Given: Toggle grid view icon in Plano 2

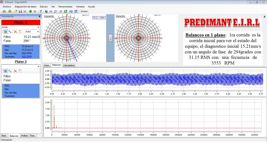Looking at the screenshot, I should coord(5,71).
